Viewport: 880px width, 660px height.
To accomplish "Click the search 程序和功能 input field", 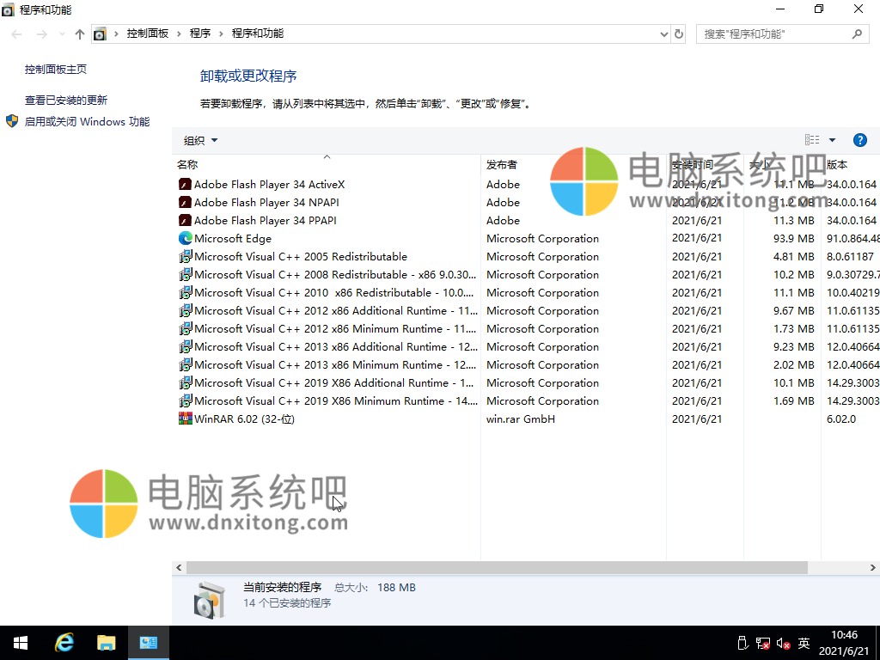I will coord(773,34).
